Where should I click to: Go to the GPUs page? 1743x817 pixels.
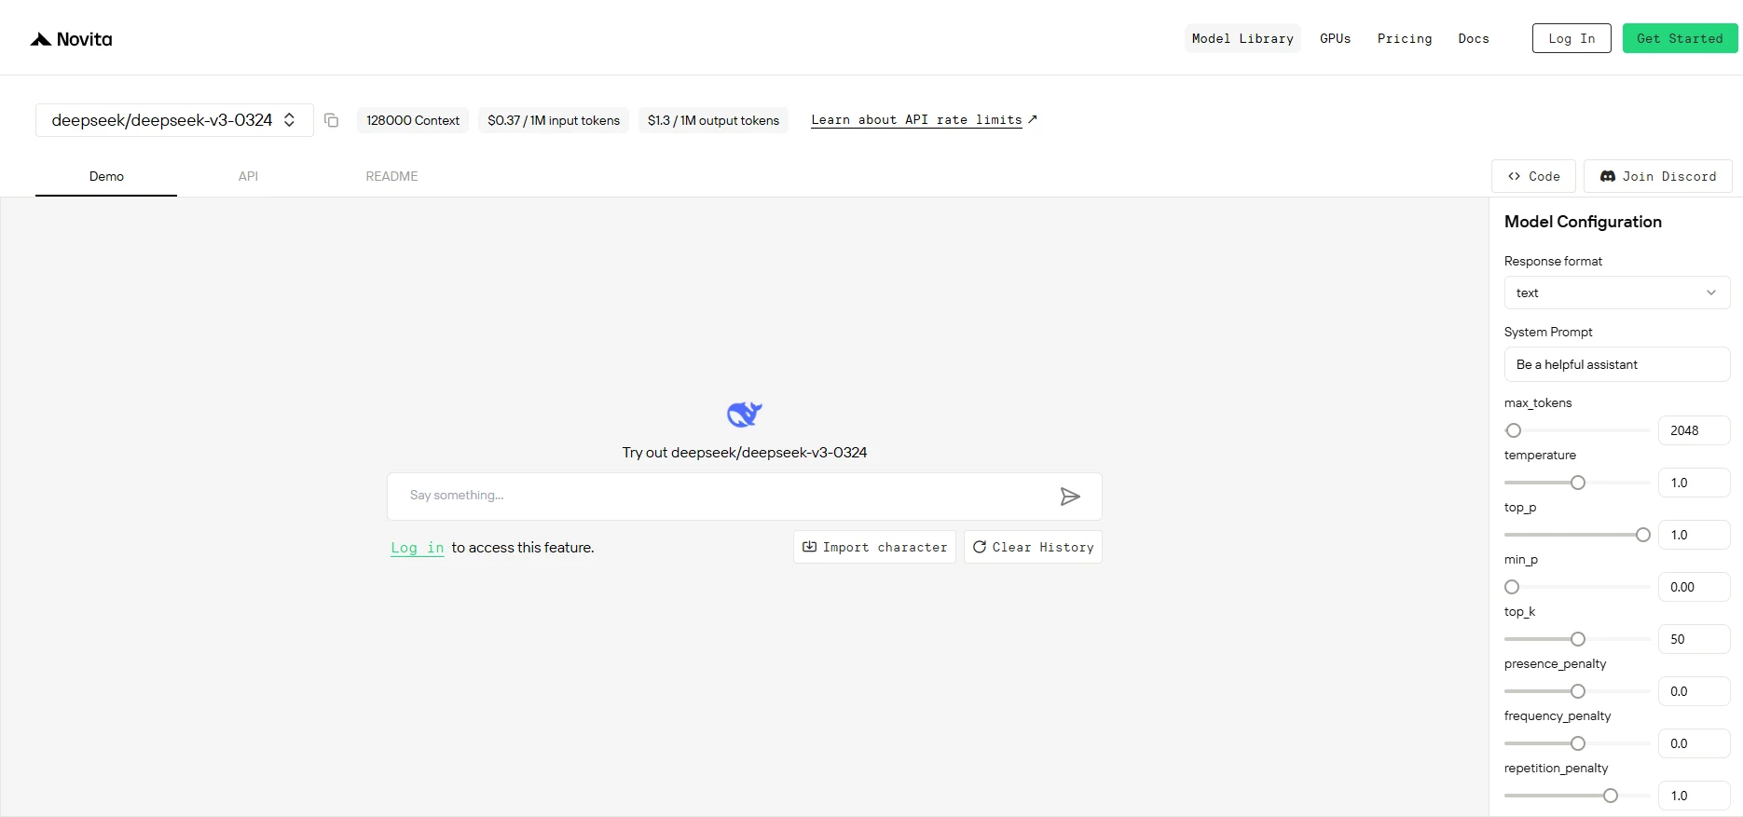point(1335,38)
